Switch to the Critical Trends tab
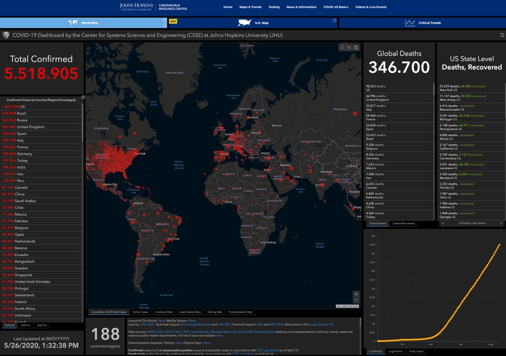 tap(423, 23)
